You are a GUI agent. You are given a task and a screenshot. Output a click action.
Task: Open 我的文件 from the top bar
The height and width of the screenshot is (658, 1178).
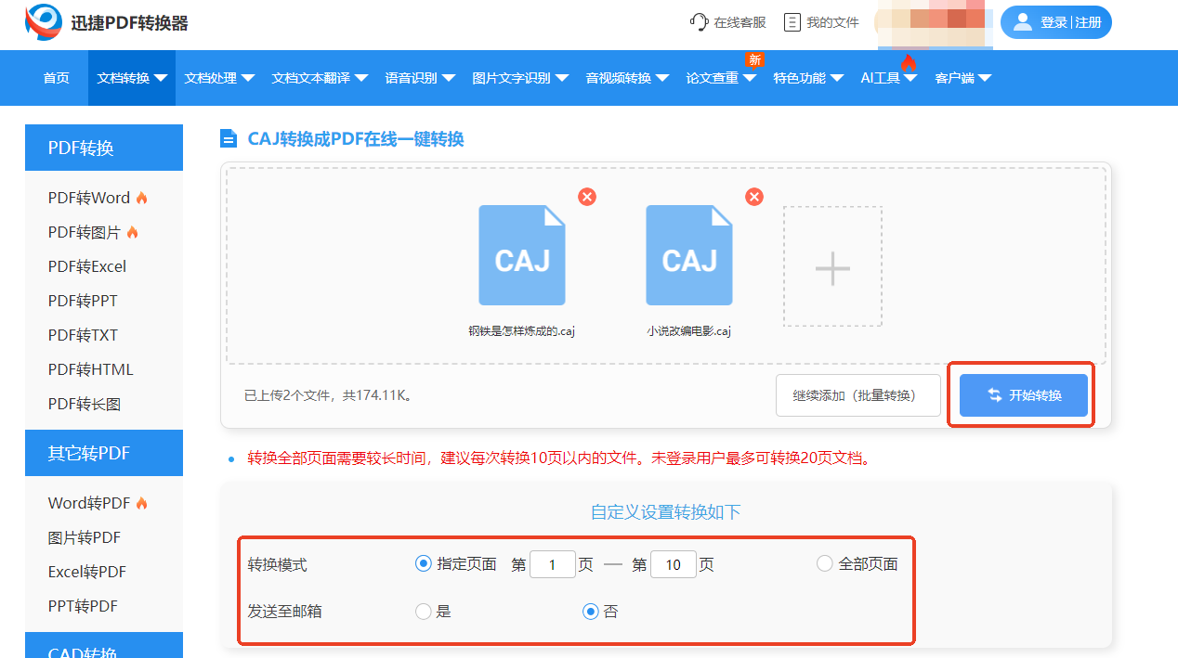tap(821, 22)
